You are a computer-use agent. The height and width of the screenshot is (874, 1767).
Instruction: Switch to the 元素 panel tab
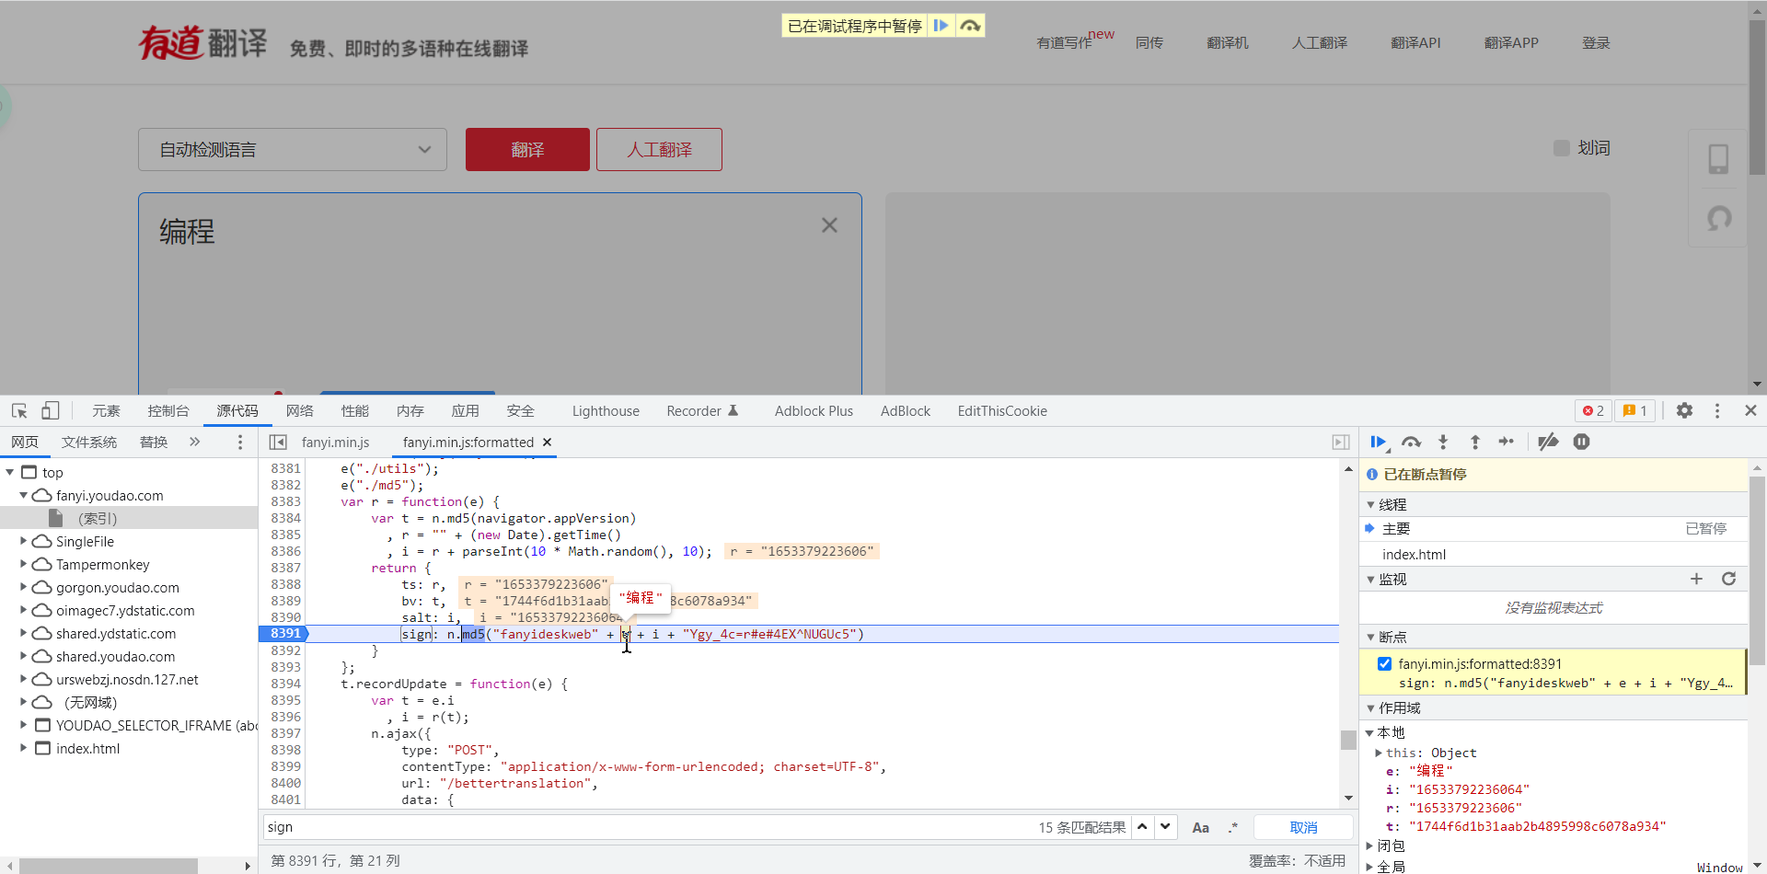click(x=106, y=411)
